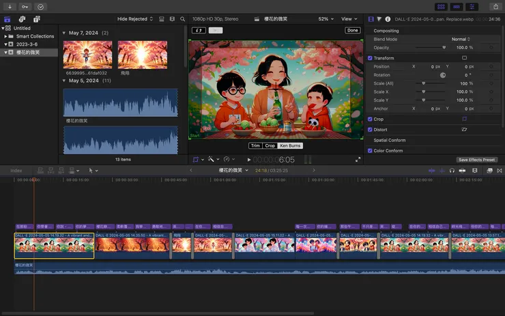Click Save Effects Preset button
The image size is (505, 316).
[x=477, y=160]
